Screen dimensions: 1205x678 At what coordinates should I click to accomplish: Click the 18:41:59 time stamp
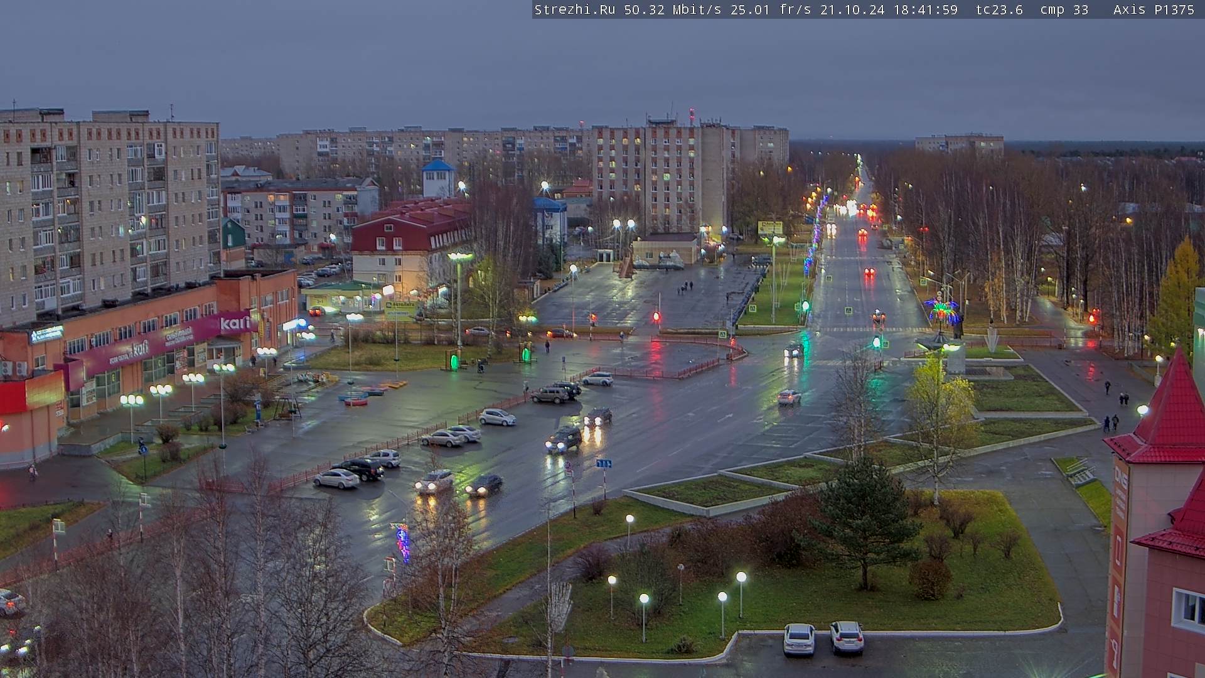(926, 9)
